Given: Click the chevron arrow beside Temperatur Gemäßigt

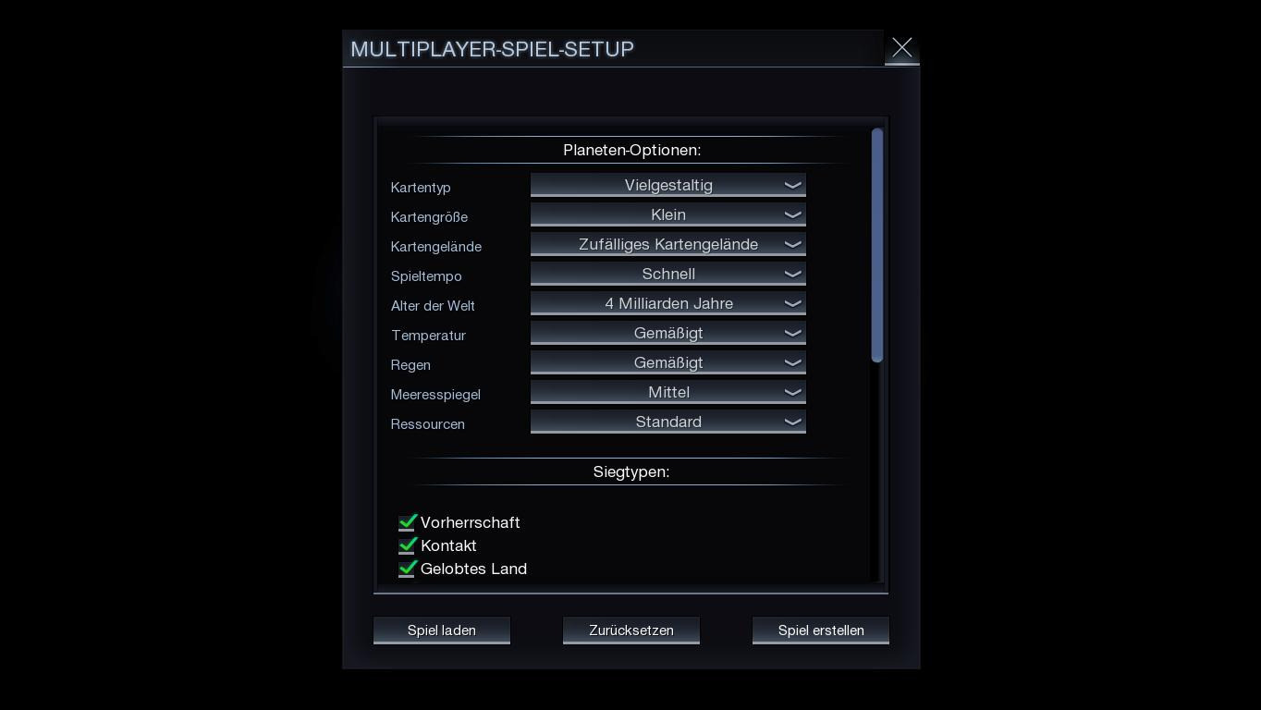Looking at the screenshot, I should point(792,333).
